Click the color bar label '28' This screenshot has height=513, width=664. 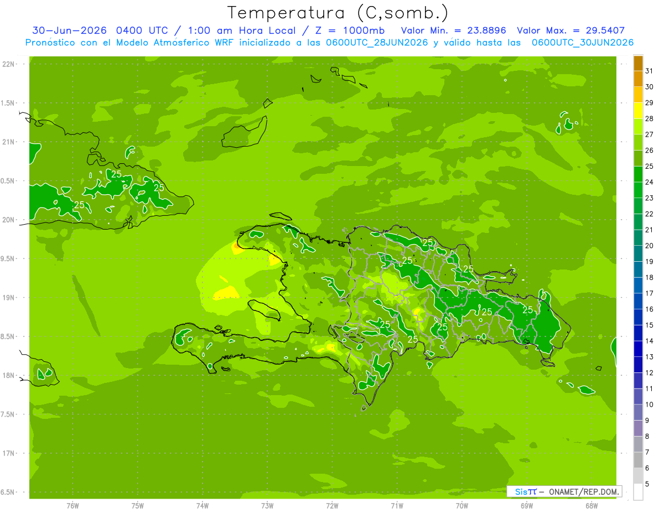click(649, 118)
